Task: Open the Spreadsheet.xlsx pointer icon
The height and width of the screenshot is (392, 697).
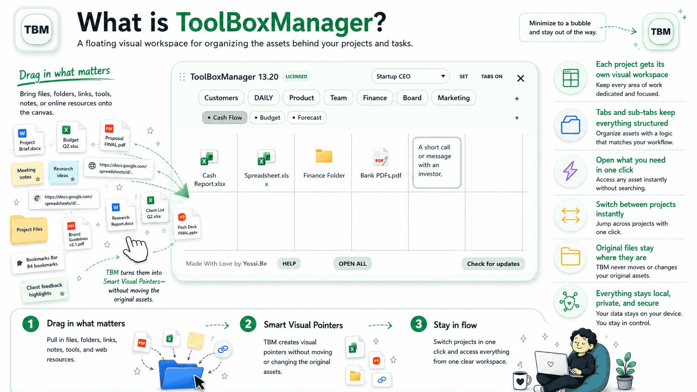Action: coord(266,158)
